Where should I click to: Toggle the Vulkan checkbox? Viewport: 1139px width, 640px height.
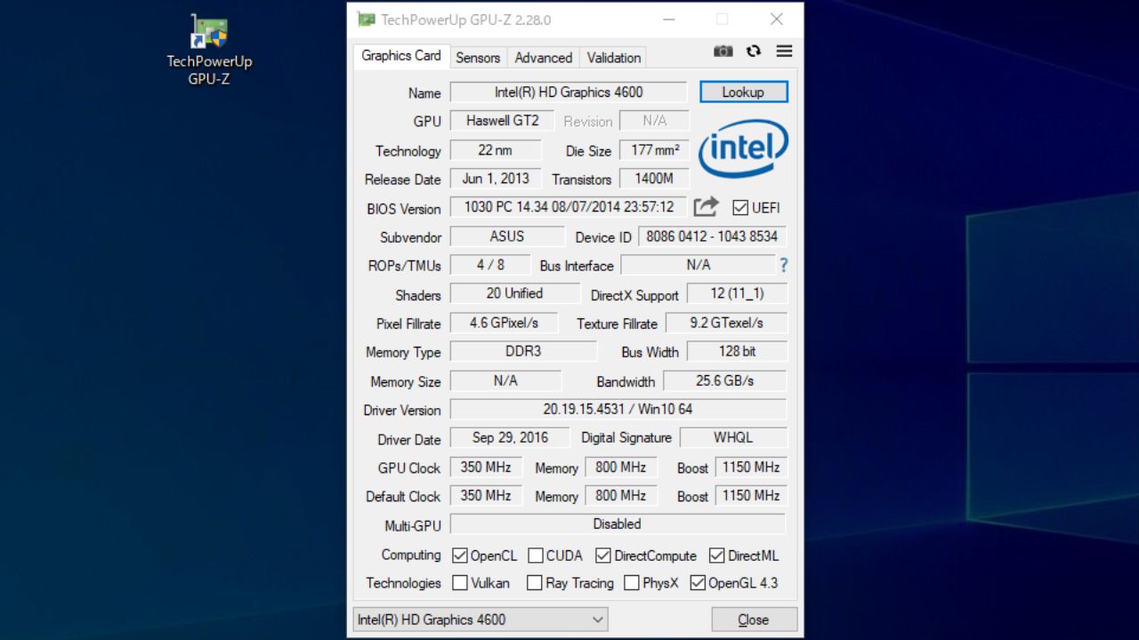pyautogui.click(x=460, y=583)
